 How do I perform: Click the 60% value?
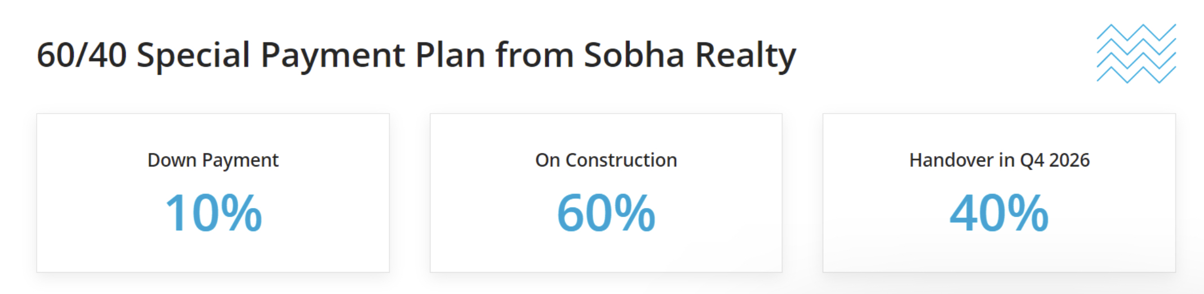point(606,213)
